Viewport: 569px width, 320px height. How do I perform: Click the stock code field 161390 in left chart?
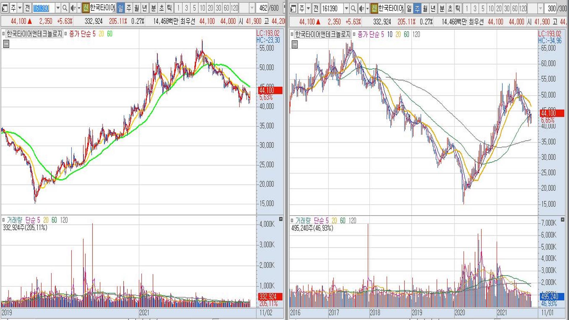tap(44, 8)
